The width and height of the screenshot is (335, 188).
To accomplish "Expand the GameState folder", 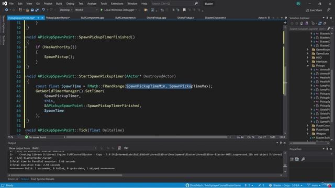I will click(308, 53).
